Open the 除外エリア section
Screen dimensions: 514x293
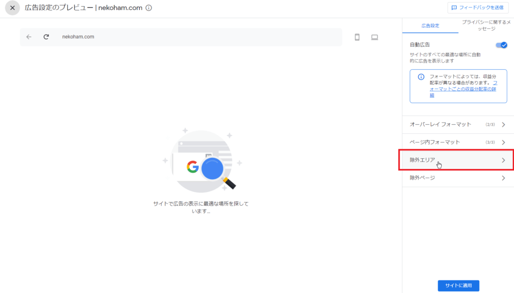pyautogui.click(x=458, y=160)
